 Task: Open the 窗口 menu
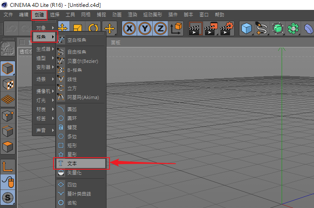point(204,15)
